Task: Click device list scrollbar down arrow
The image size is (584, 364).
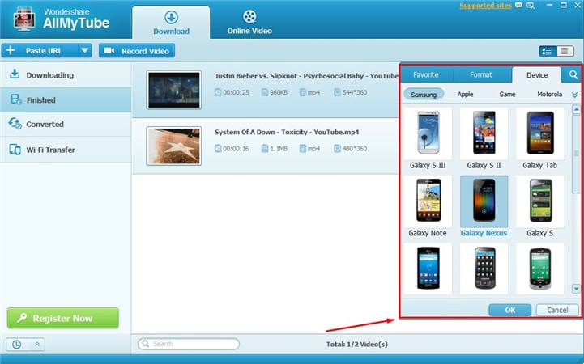Action: coord(576,288)
